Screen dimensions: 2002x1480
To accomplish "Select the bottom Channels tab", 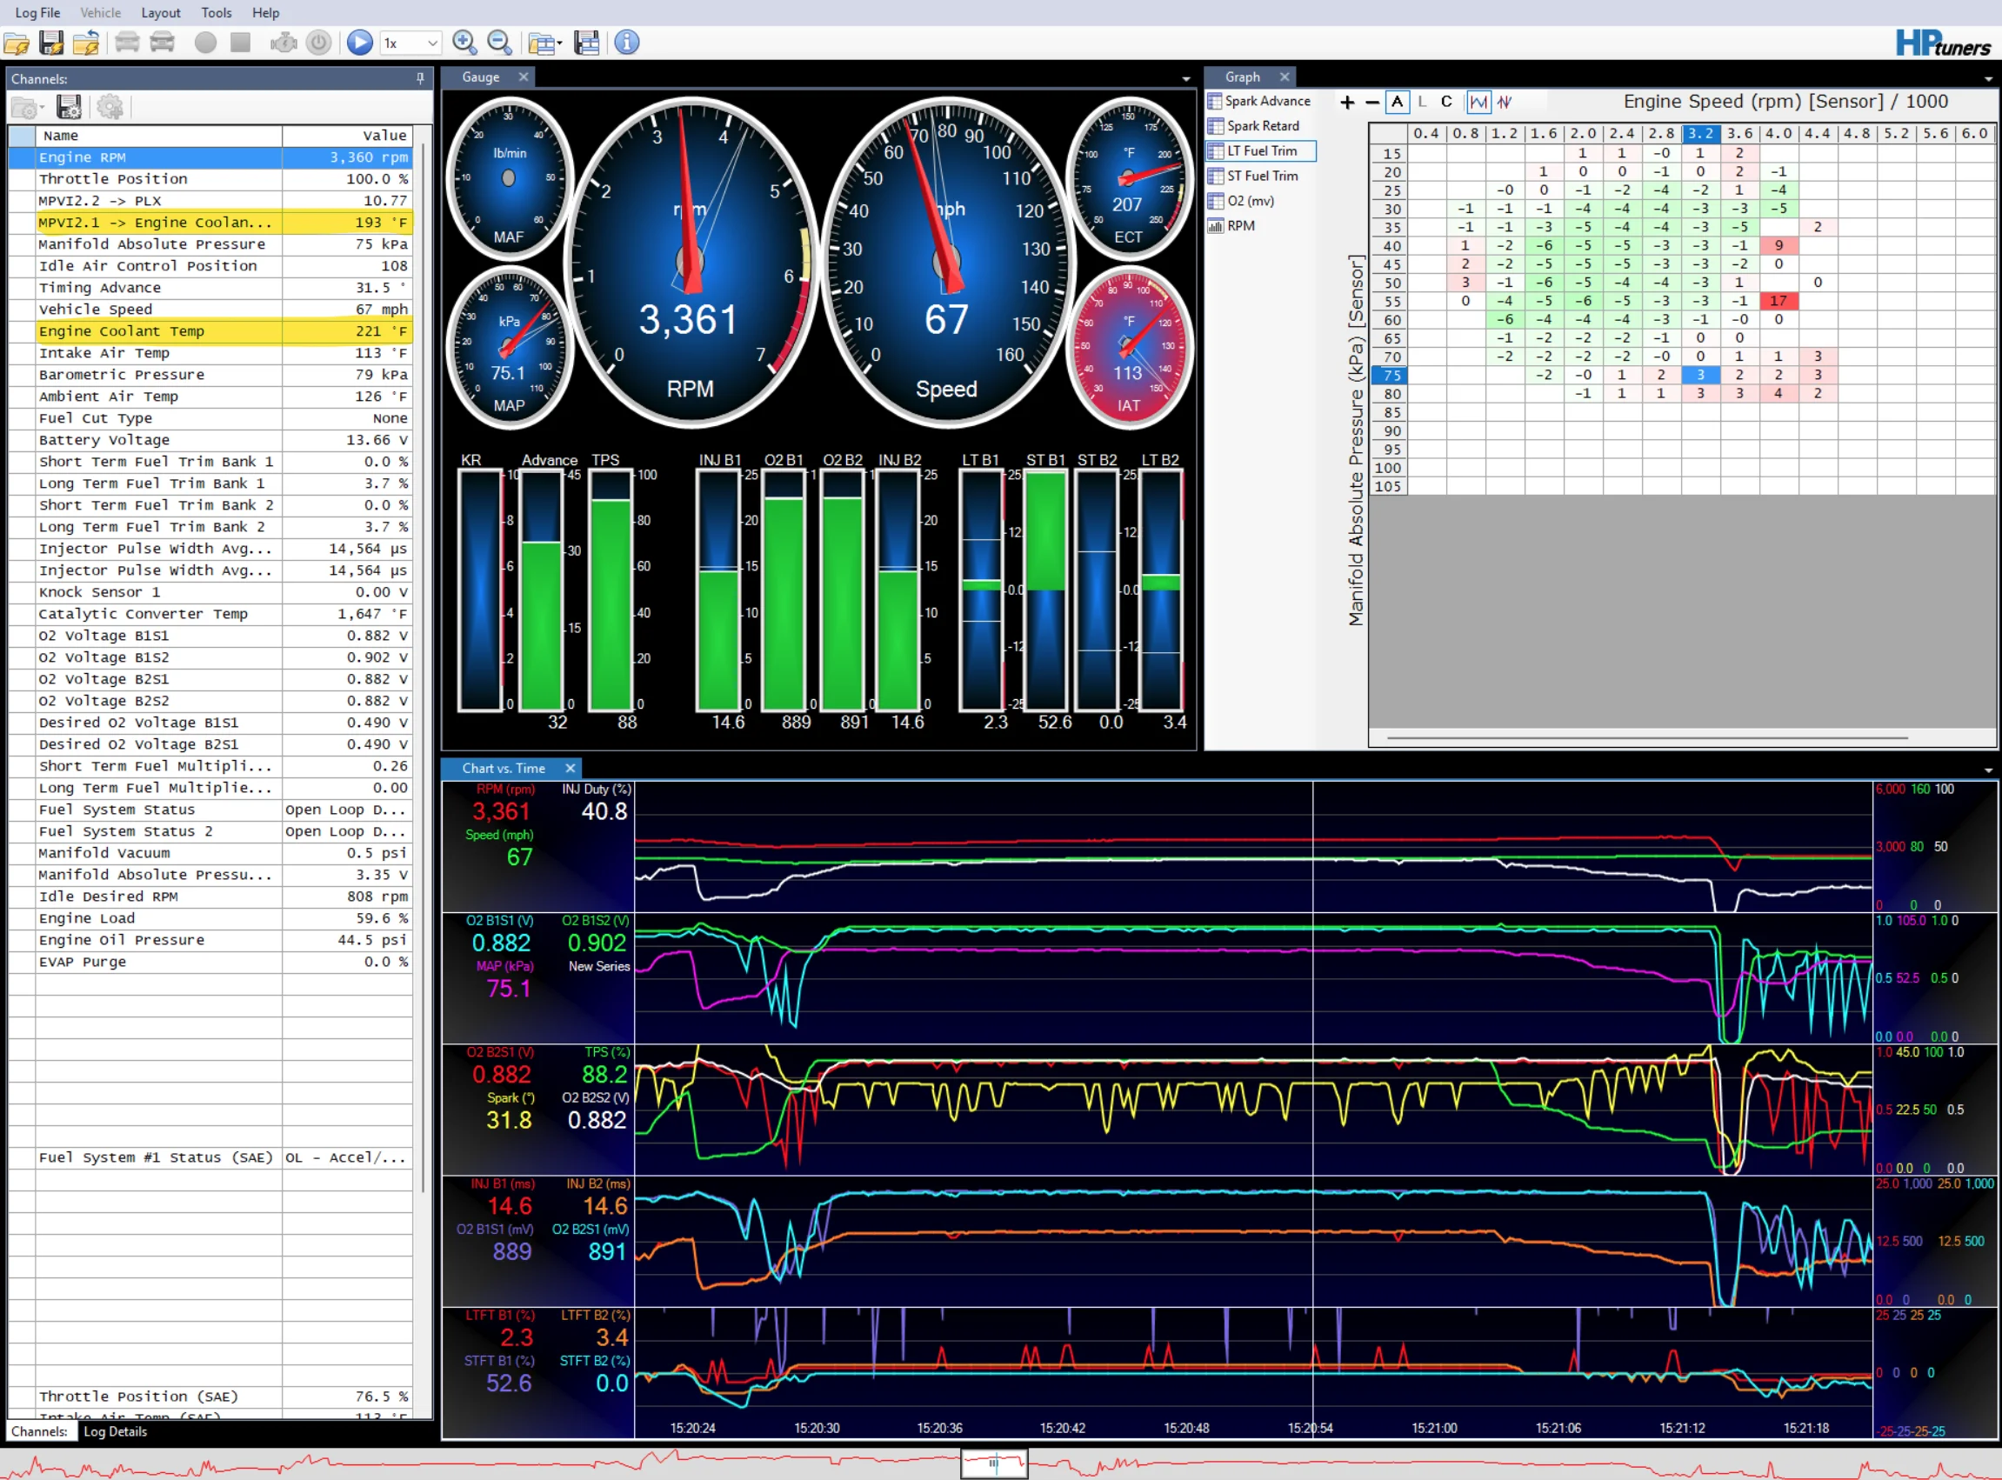I will 39,1430.
